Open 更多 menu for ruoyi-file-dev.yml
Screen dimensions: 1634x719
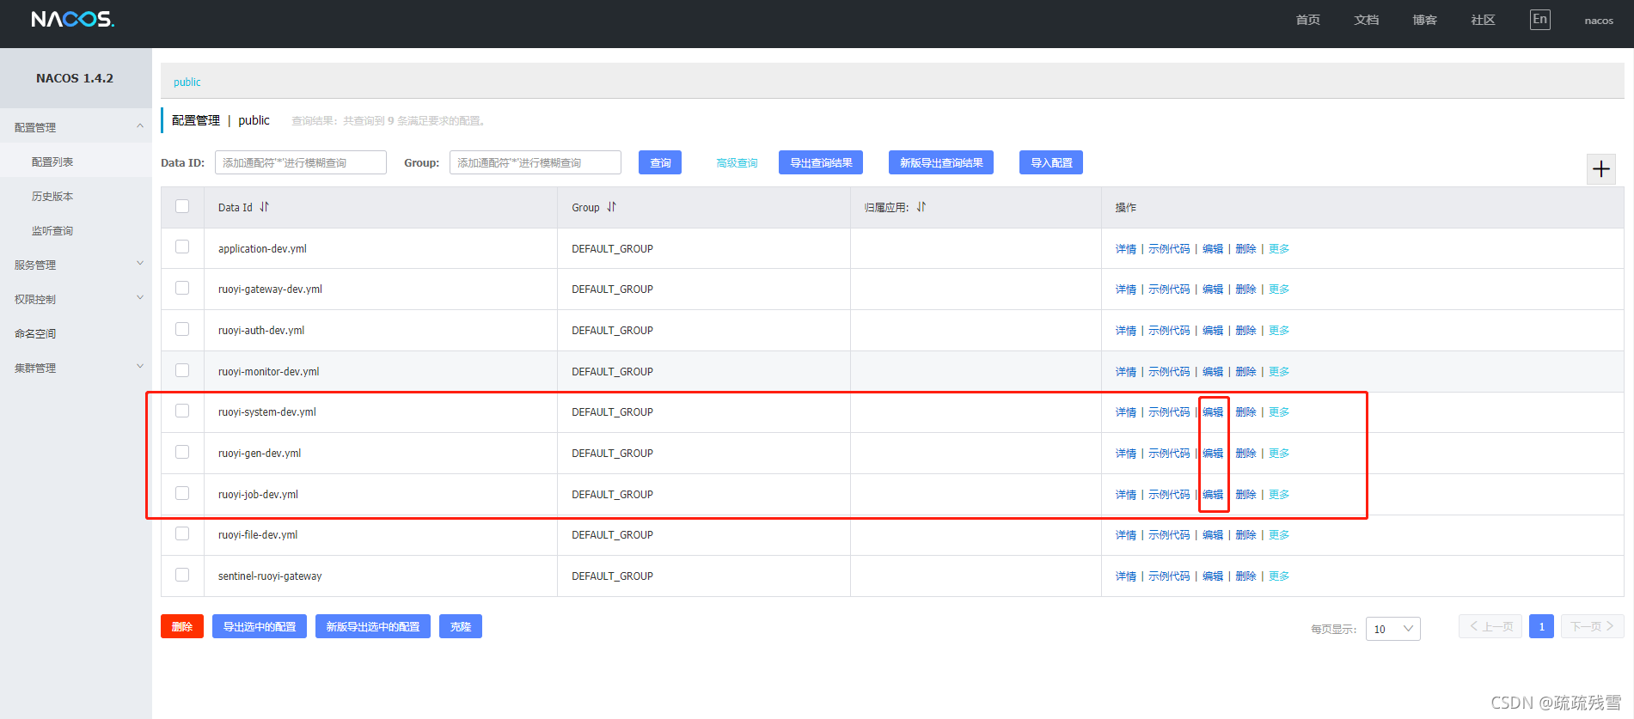1279,535
